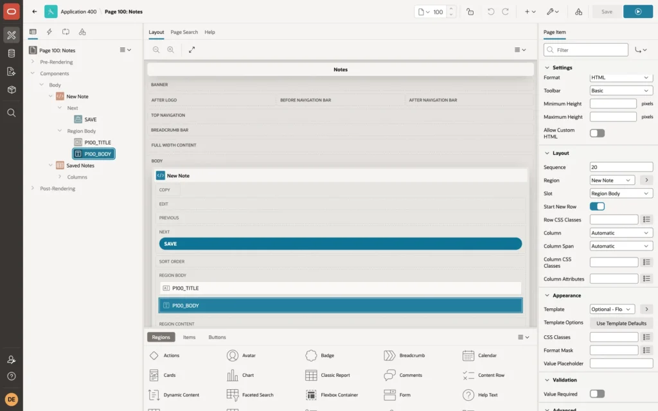Increment the page number stepper
Screen dimensions: 658x411
tap(451, 9)
